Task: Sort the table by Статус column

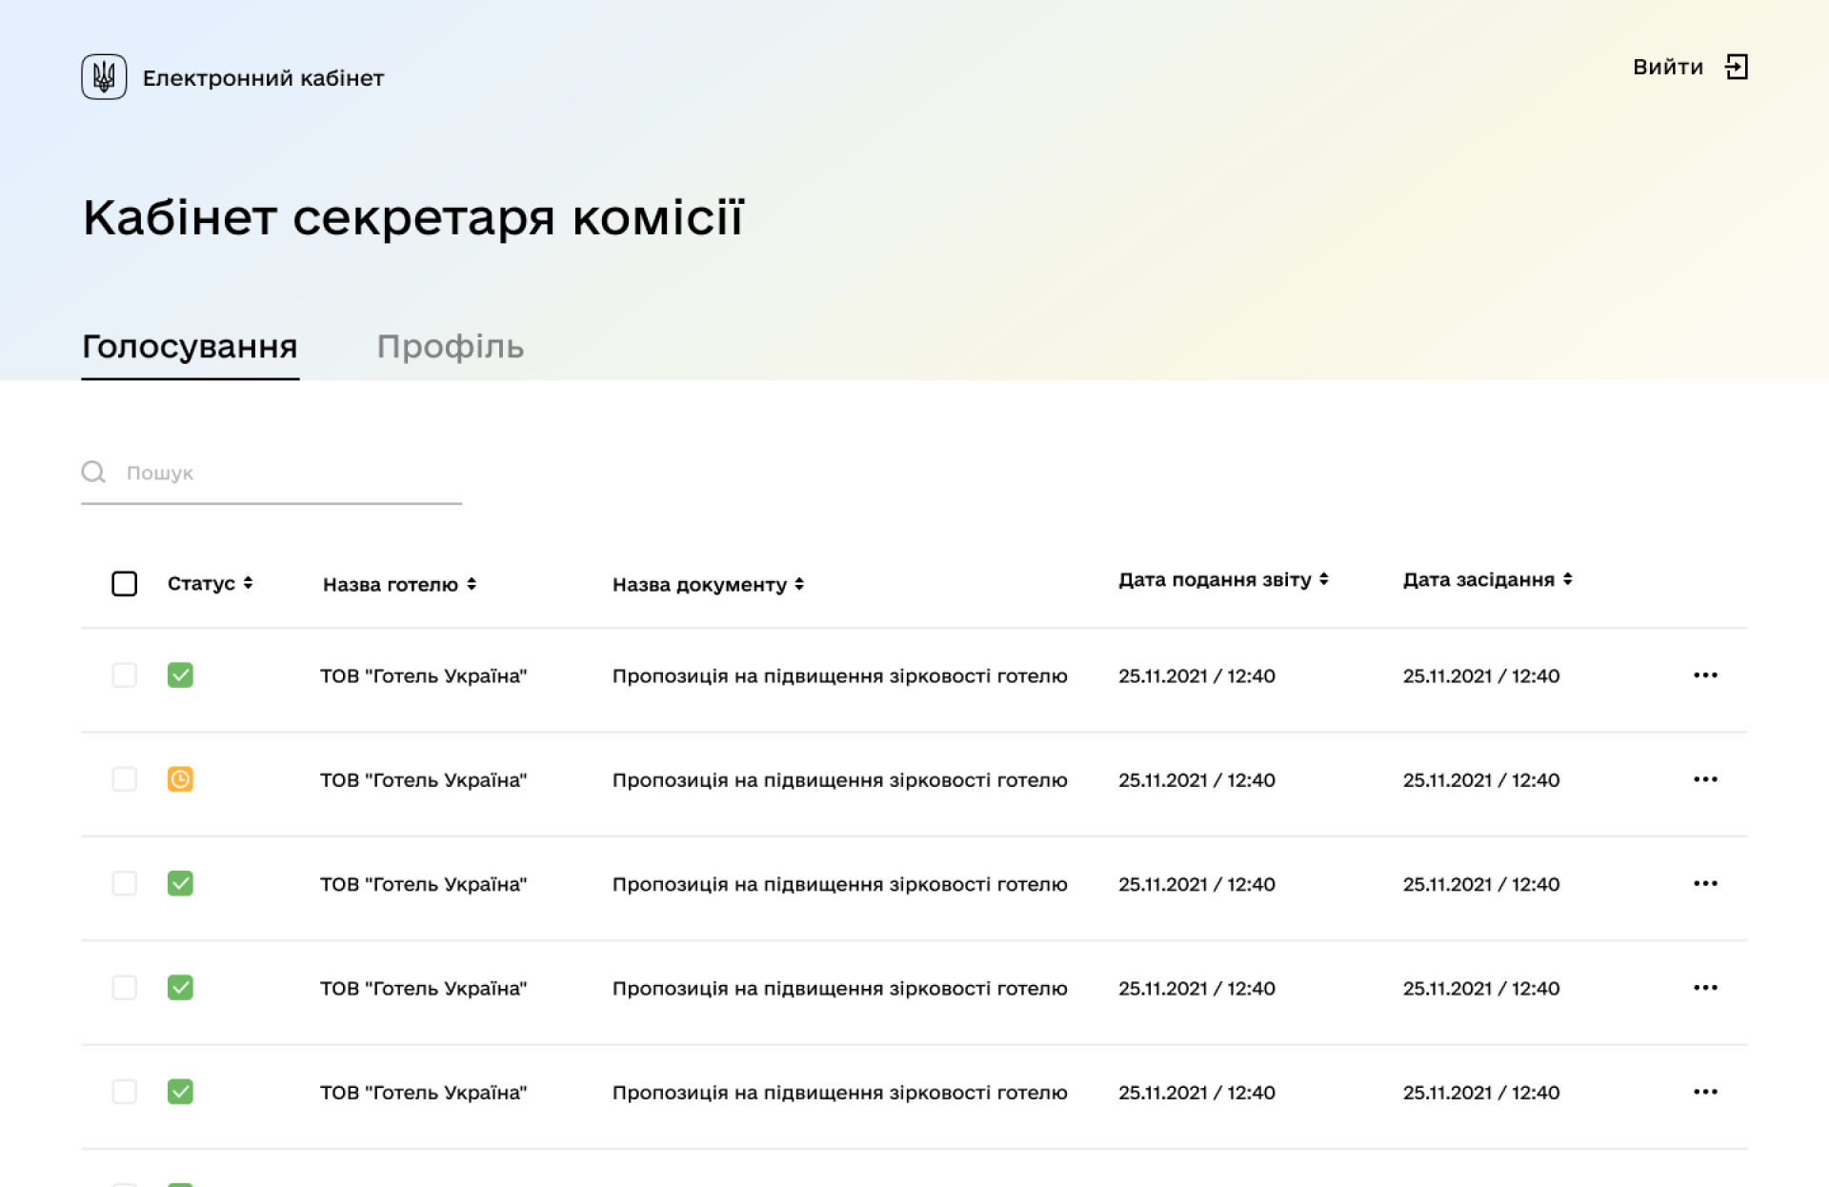Action: 250,582
